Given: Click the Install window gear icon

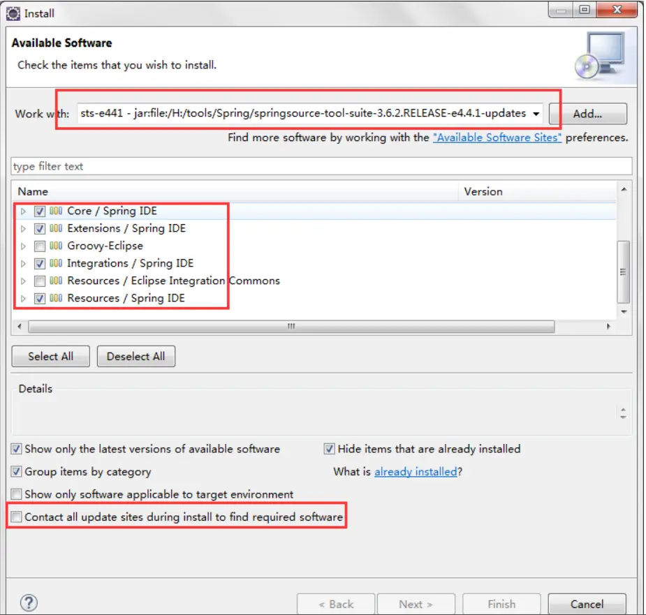Looking at the screenshot, I should point(13,13).
